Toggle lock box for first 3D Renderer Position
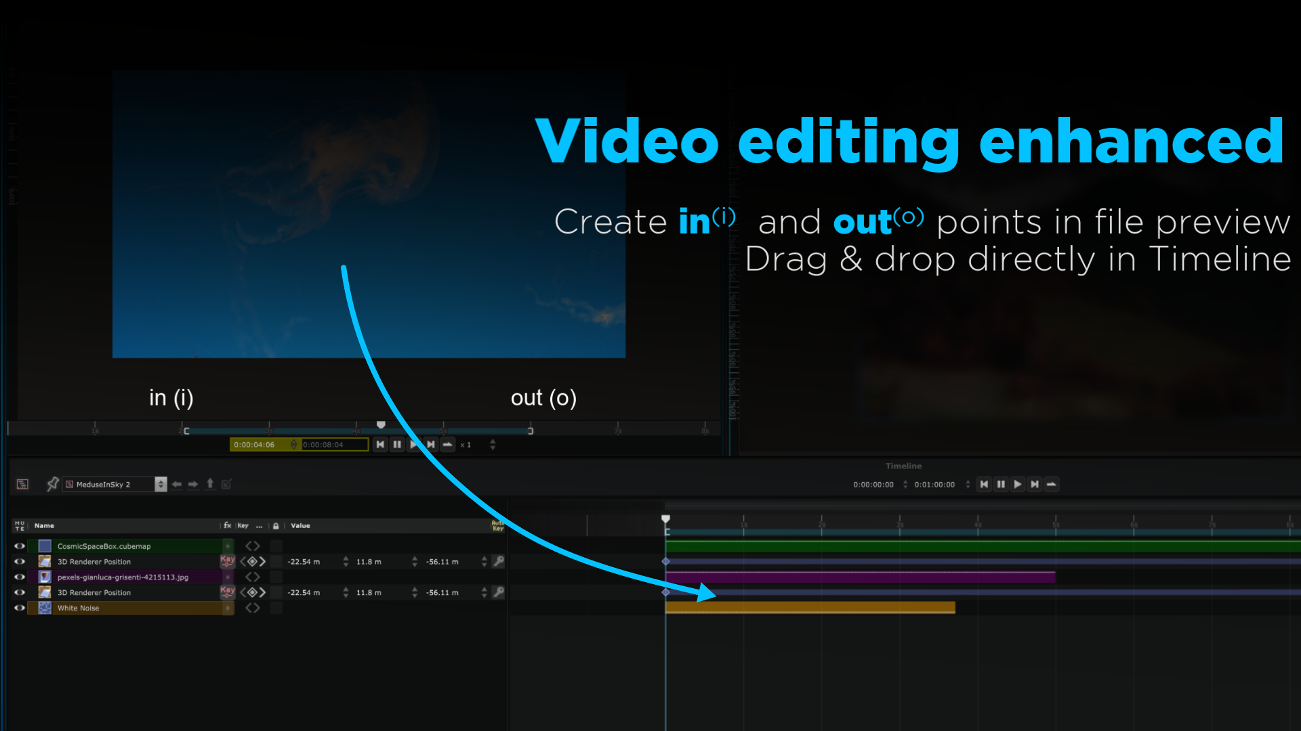 (x=276, y=562)
